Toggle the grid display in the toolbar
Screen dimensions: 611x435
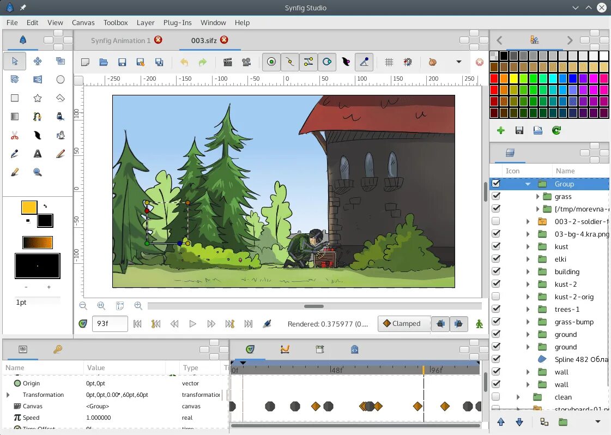(389, 62)
